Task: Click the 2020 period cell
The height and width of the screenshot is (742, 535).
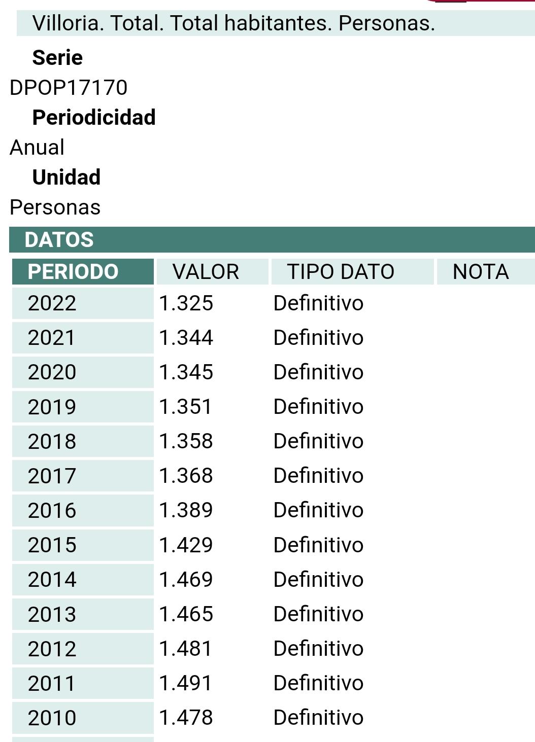Action: pyautogui.click(x=83, y=372)
